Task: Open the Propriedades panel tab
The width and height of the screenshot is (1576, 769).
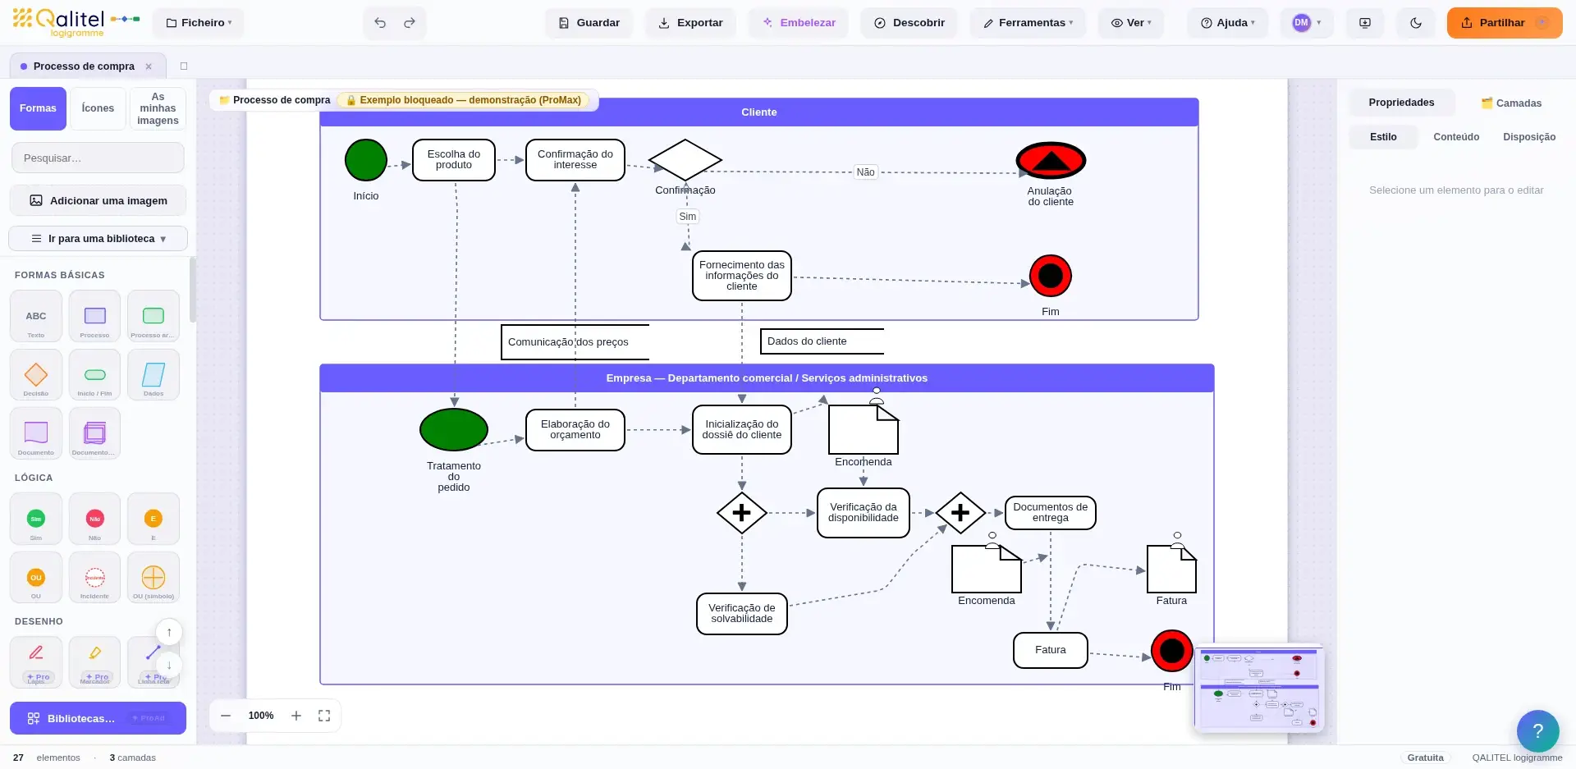Action: [x=1401, y=103]
